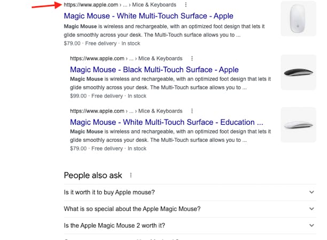327x240 pixels.
Task: Click apple.com breadcrumb above Education result
Action: point(126,111)
